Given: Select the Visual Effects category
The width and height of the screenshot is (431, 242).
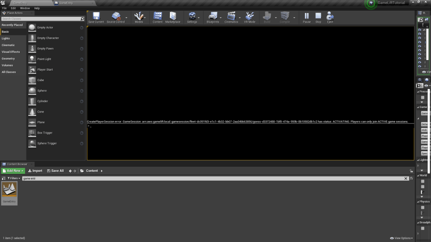Looking at the screenshot, I should pyautogui.click(x=11, y=52).
